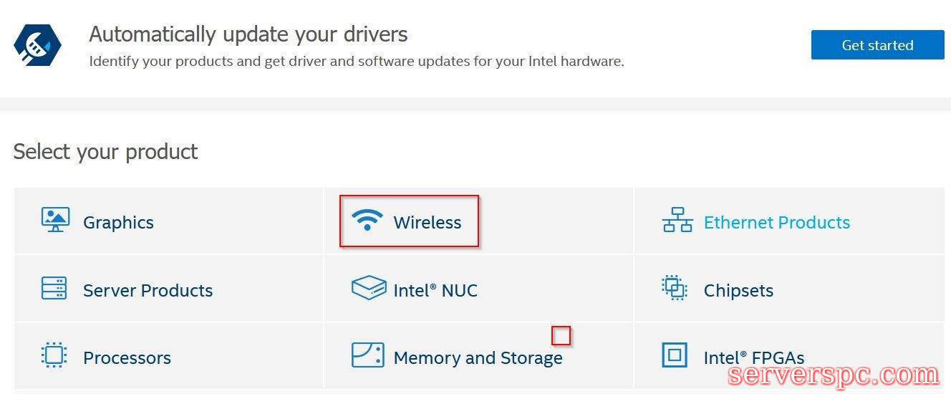Select the Wireless product link

click(x=428, y=223)
